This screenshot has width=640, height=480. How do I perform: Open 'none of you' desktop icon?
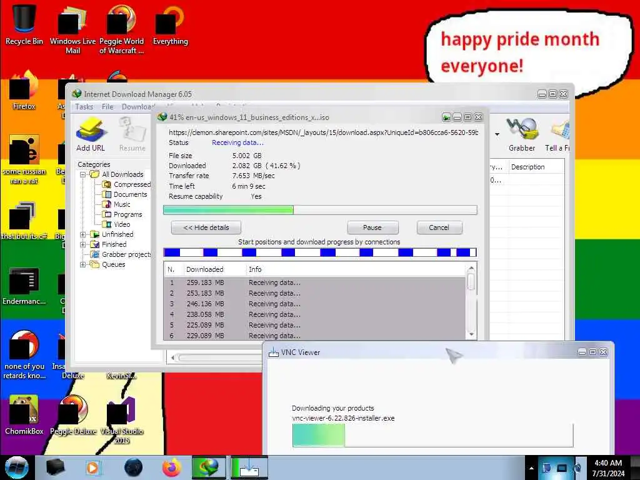(24, 354)
